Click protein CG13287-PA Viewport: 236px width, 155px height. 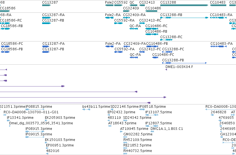tap(46, 46)
